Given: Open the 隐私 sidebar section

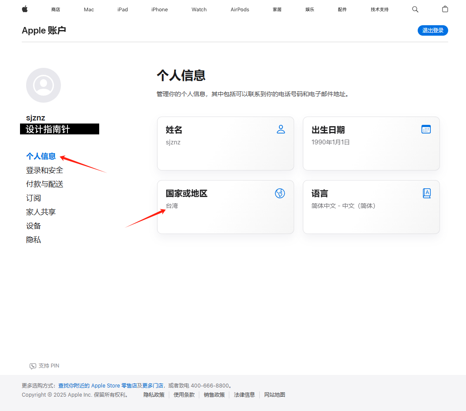Looking at the screenshot, I should 34,240.
